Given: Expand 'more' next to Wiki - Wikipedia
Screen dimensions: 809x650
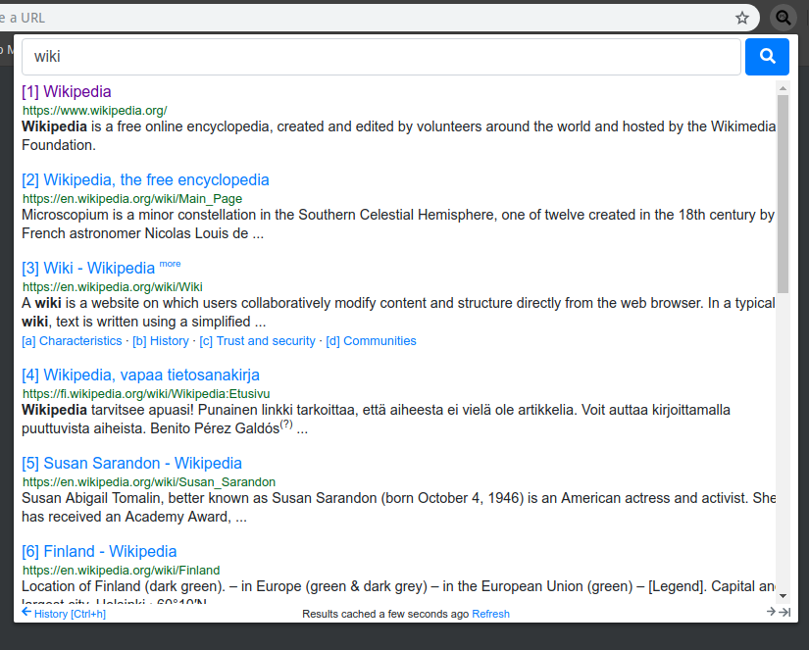Looking at the screenshot, I should 171,264.
